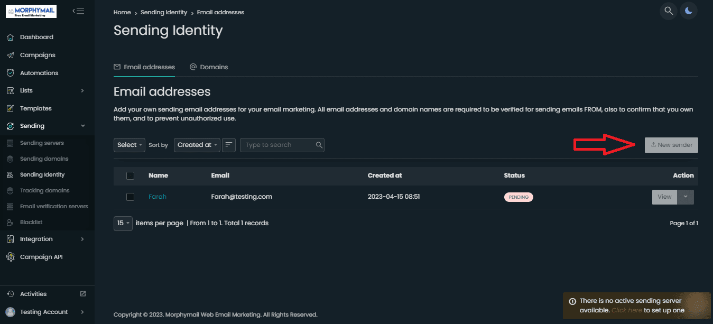The height and width of the screenshot is (324, 713).
Task: Collapse the sidebar with the menu toggle icon
Action: tap(78, 11)
